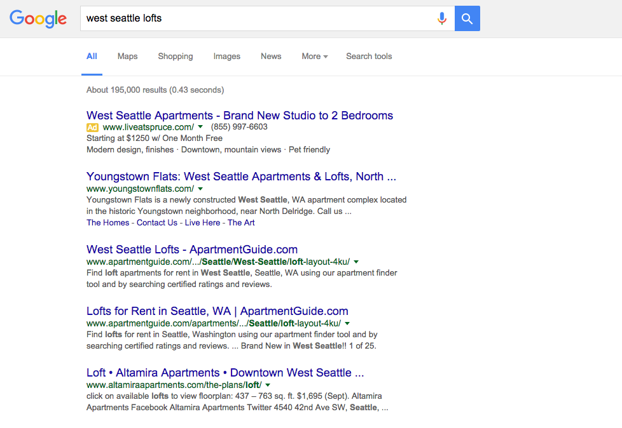The height and width of the screenshot is (428, 622).
Task: Click the blue search magnifier button
Action: click(467, 18)
